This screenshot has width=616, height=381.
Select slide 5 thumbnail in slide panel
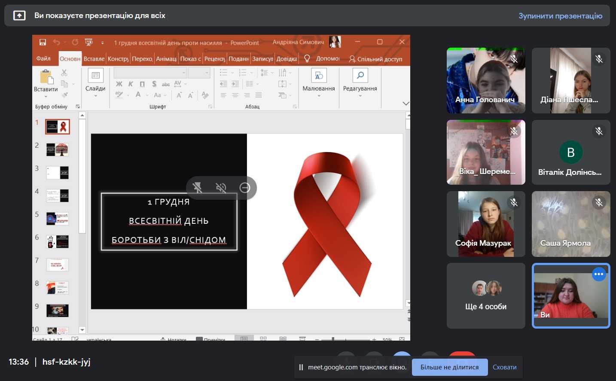(58, 219)
